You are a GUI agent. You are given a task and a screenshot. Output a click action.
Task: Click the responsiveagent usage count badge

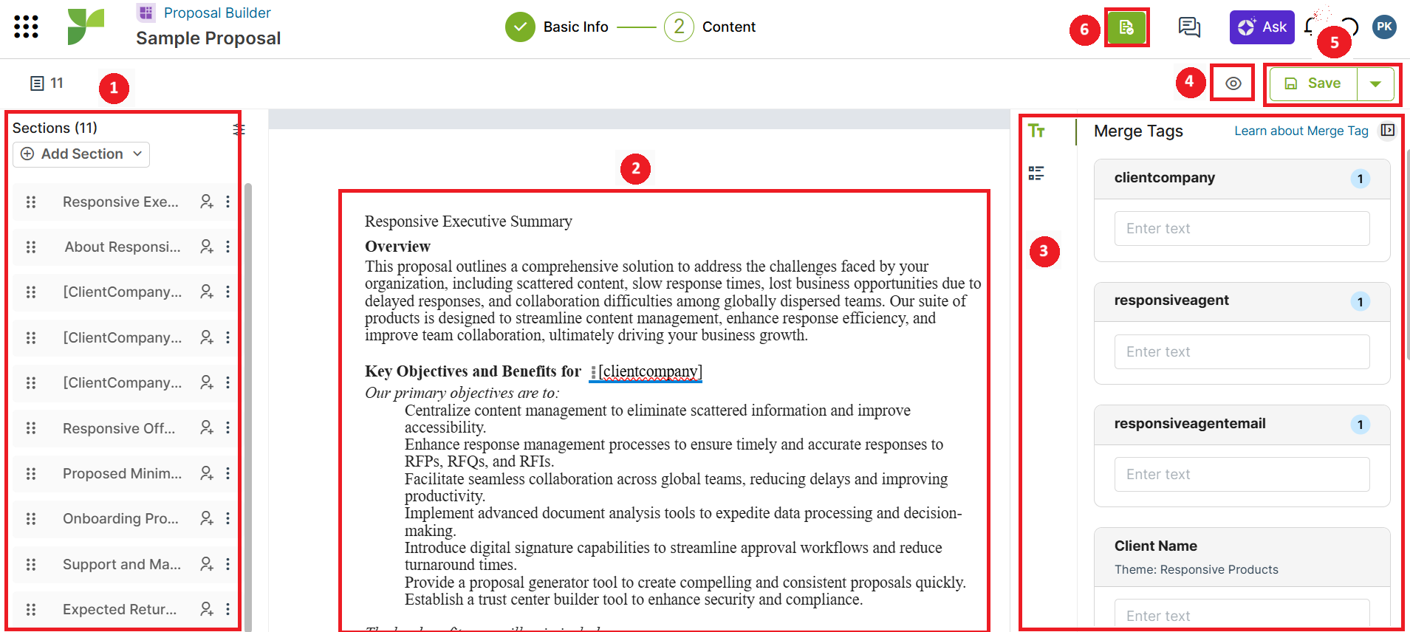(1360, 301)
